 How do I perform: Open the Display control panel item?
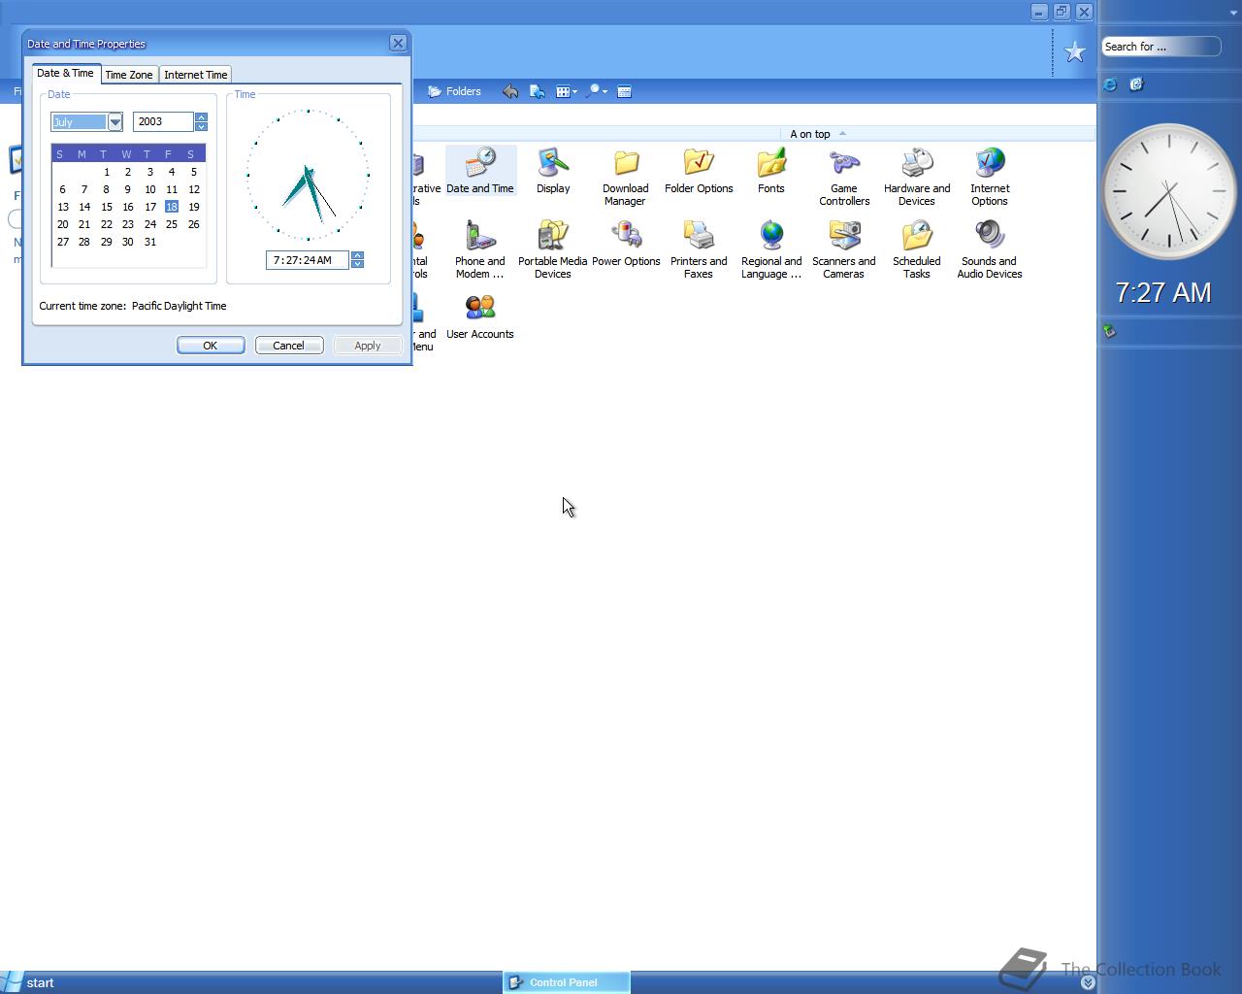(x=553, y=171)
